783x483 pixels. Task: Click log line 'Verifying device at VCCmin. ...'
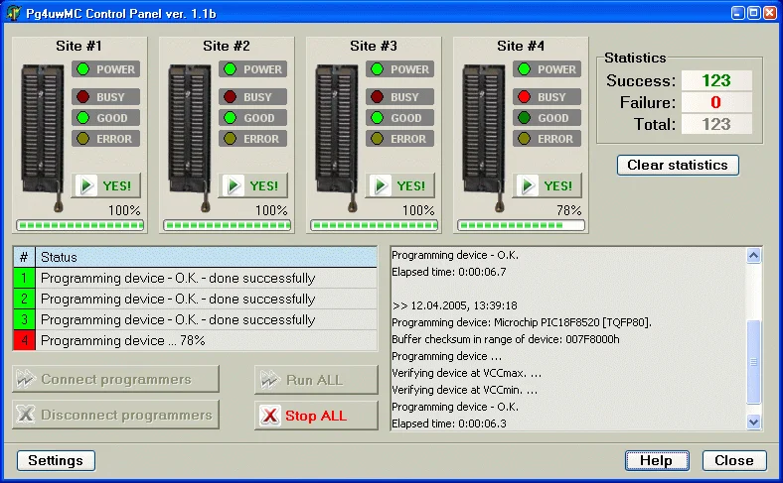[464, 390]
